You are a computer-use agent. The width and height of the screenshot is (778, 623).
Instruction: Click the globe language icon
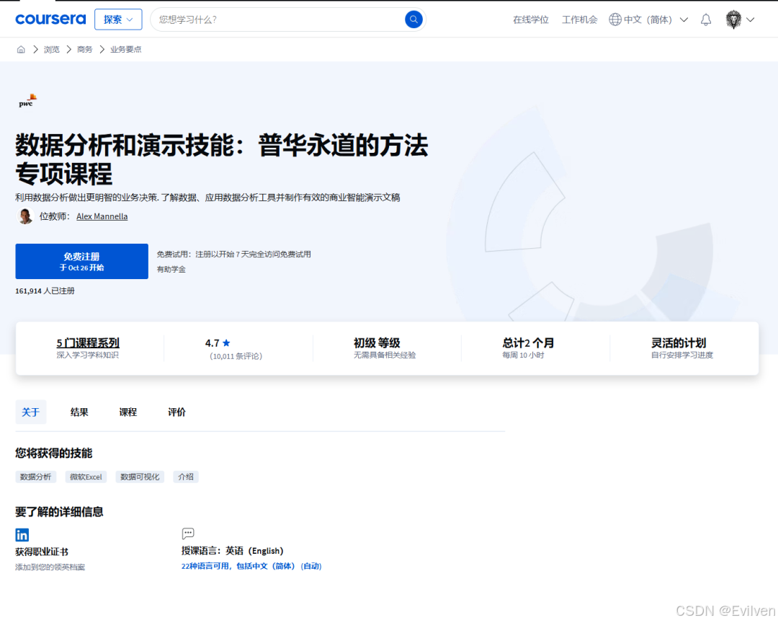point(614,19)
